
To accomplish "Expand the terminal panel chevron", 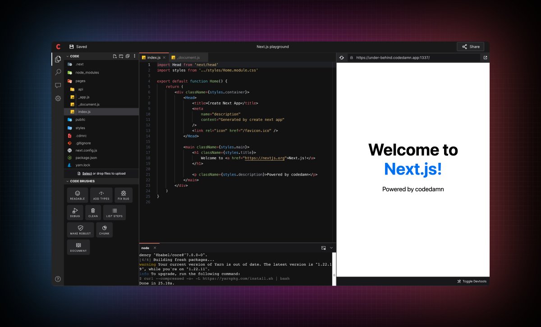I will [x=331, y=248].
